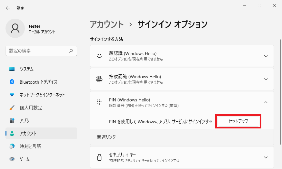
Task: Click 物理的なセキュリティ キーを使ってサインインする description
Action: [x=144, y=160]
